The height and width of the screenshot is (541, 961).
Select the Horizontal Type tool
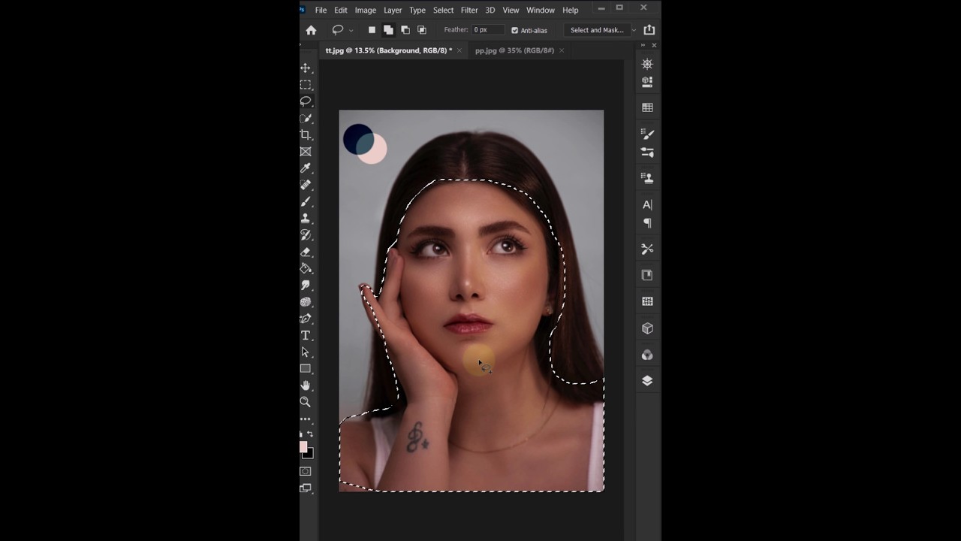click(x=306, y=335)
